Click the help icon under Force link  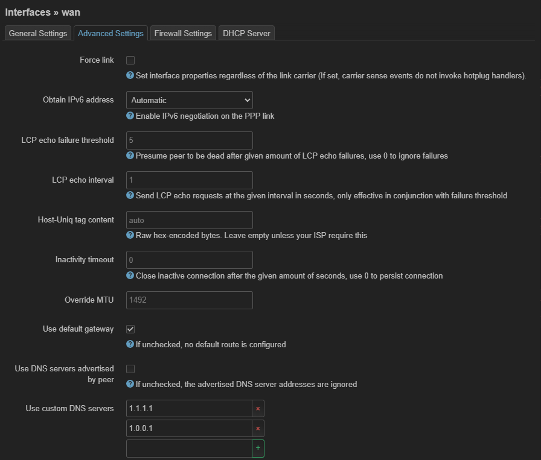click(130, 75)
